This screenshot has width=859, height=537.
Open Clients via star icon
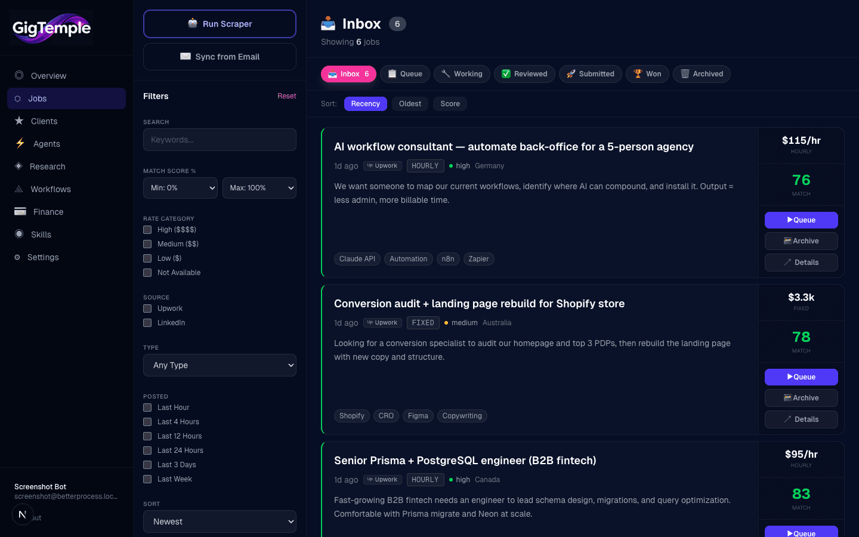19,121
